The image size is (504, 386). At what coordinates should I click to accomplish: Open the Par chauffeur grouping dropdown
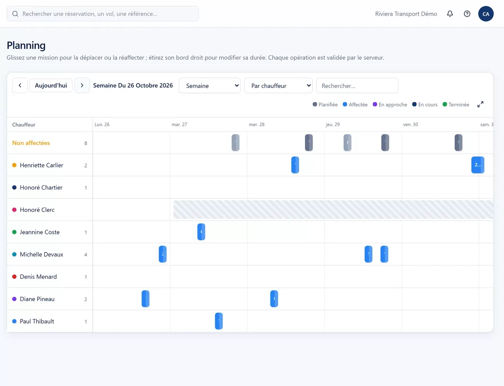point(278,86)
